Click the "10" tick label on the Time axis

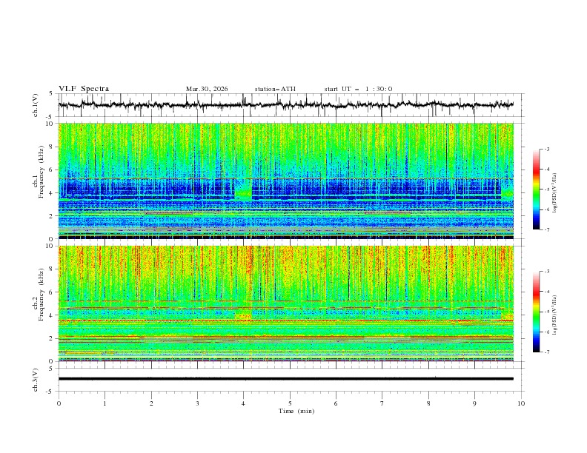pos(521,403)
